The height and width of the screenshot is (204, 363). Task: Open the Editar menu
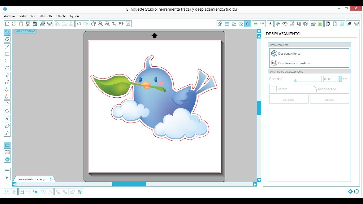[x=23, y=16]
